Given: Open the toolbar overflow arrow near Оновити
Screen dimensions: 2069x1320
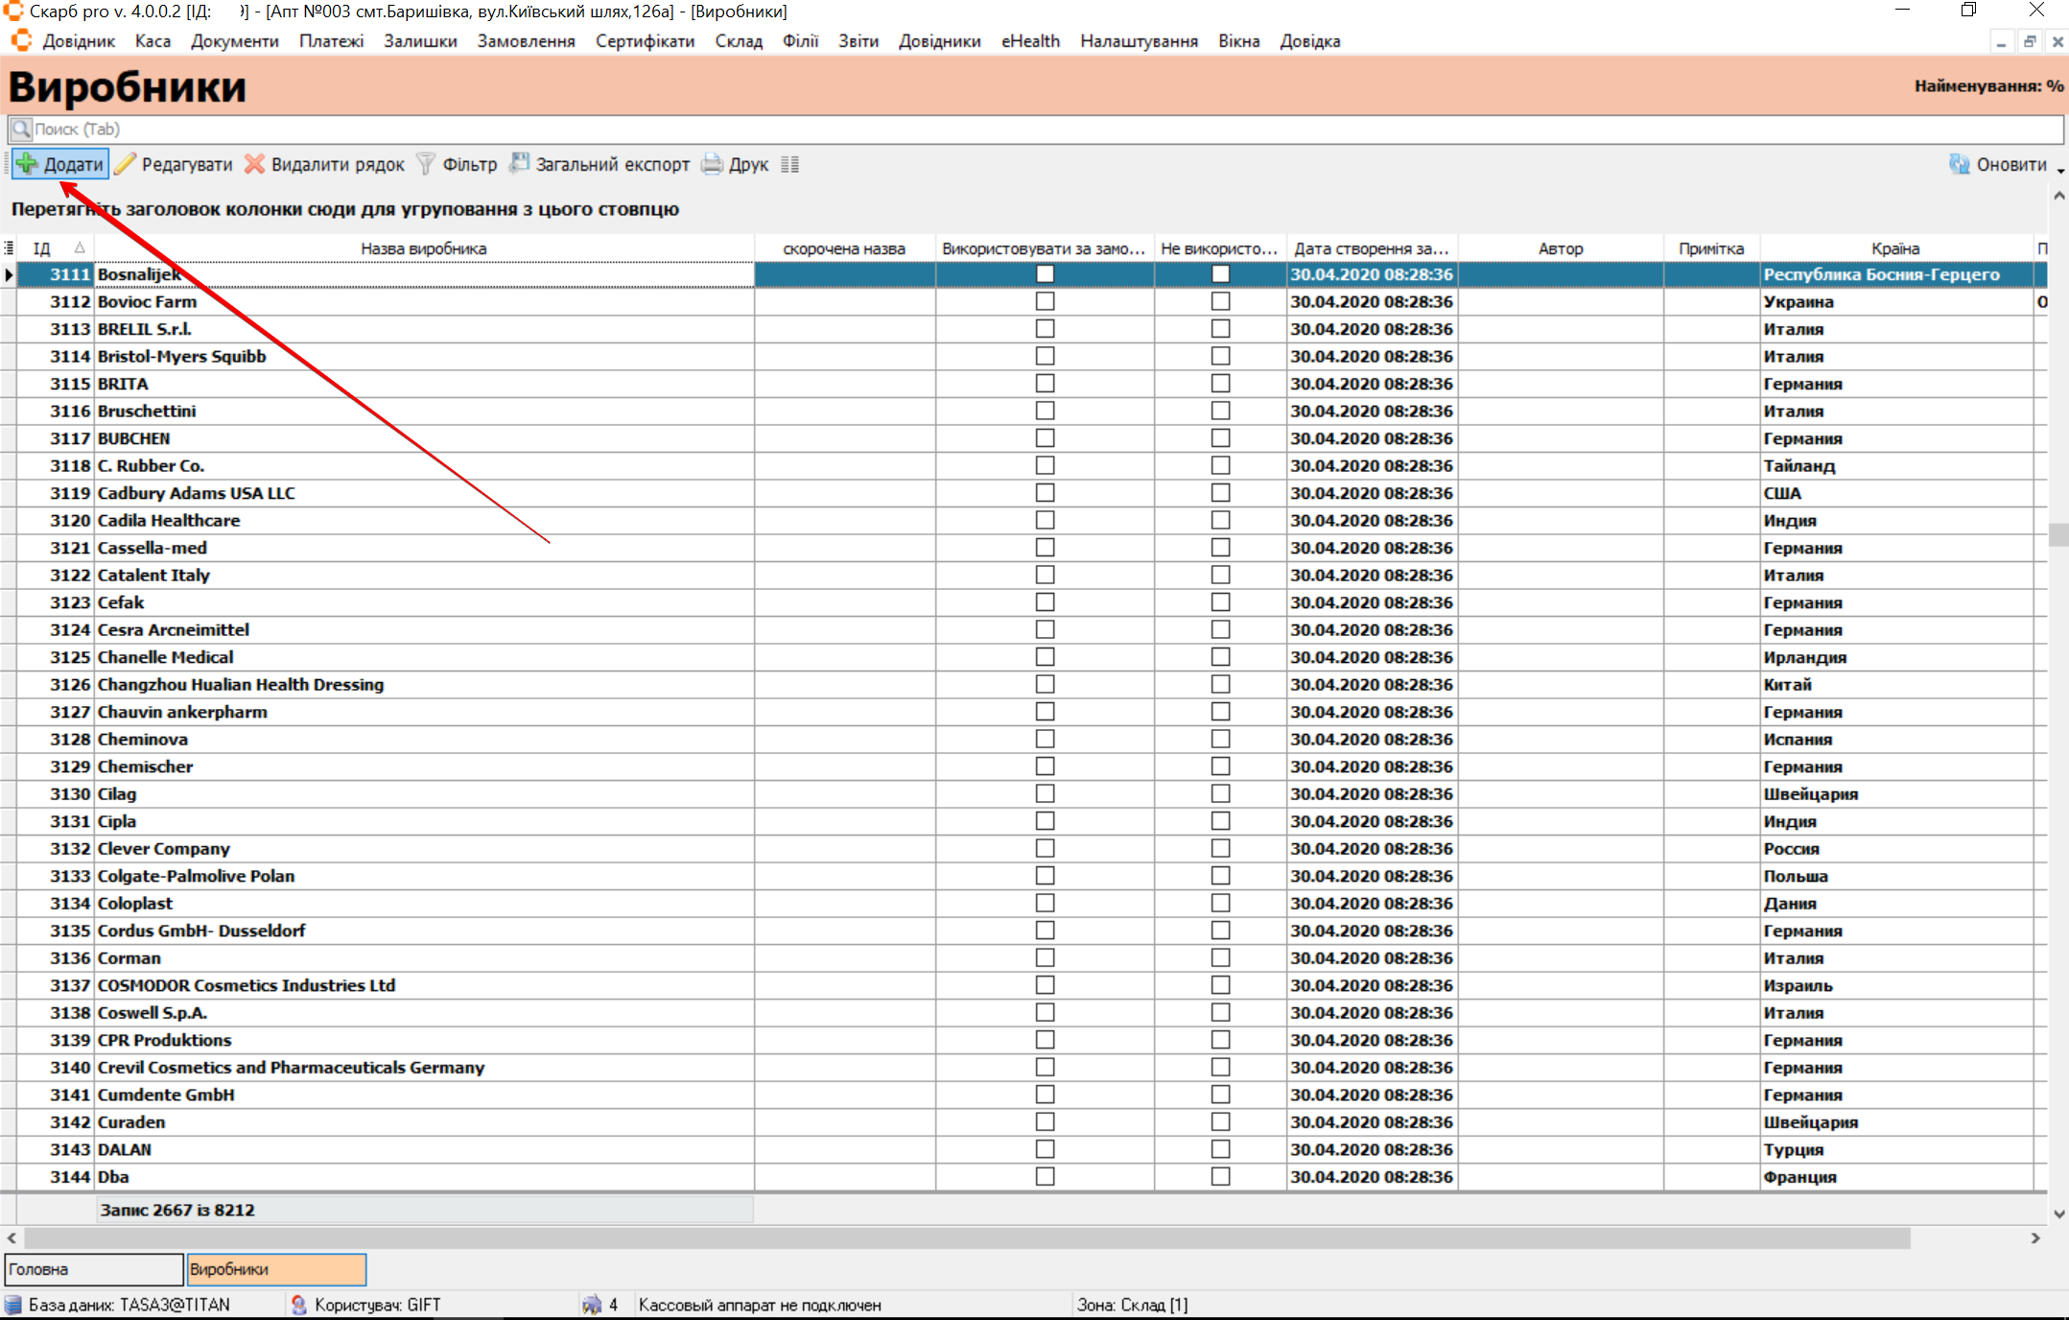Looking at the screenshot, I should (x=2060, y=170).
